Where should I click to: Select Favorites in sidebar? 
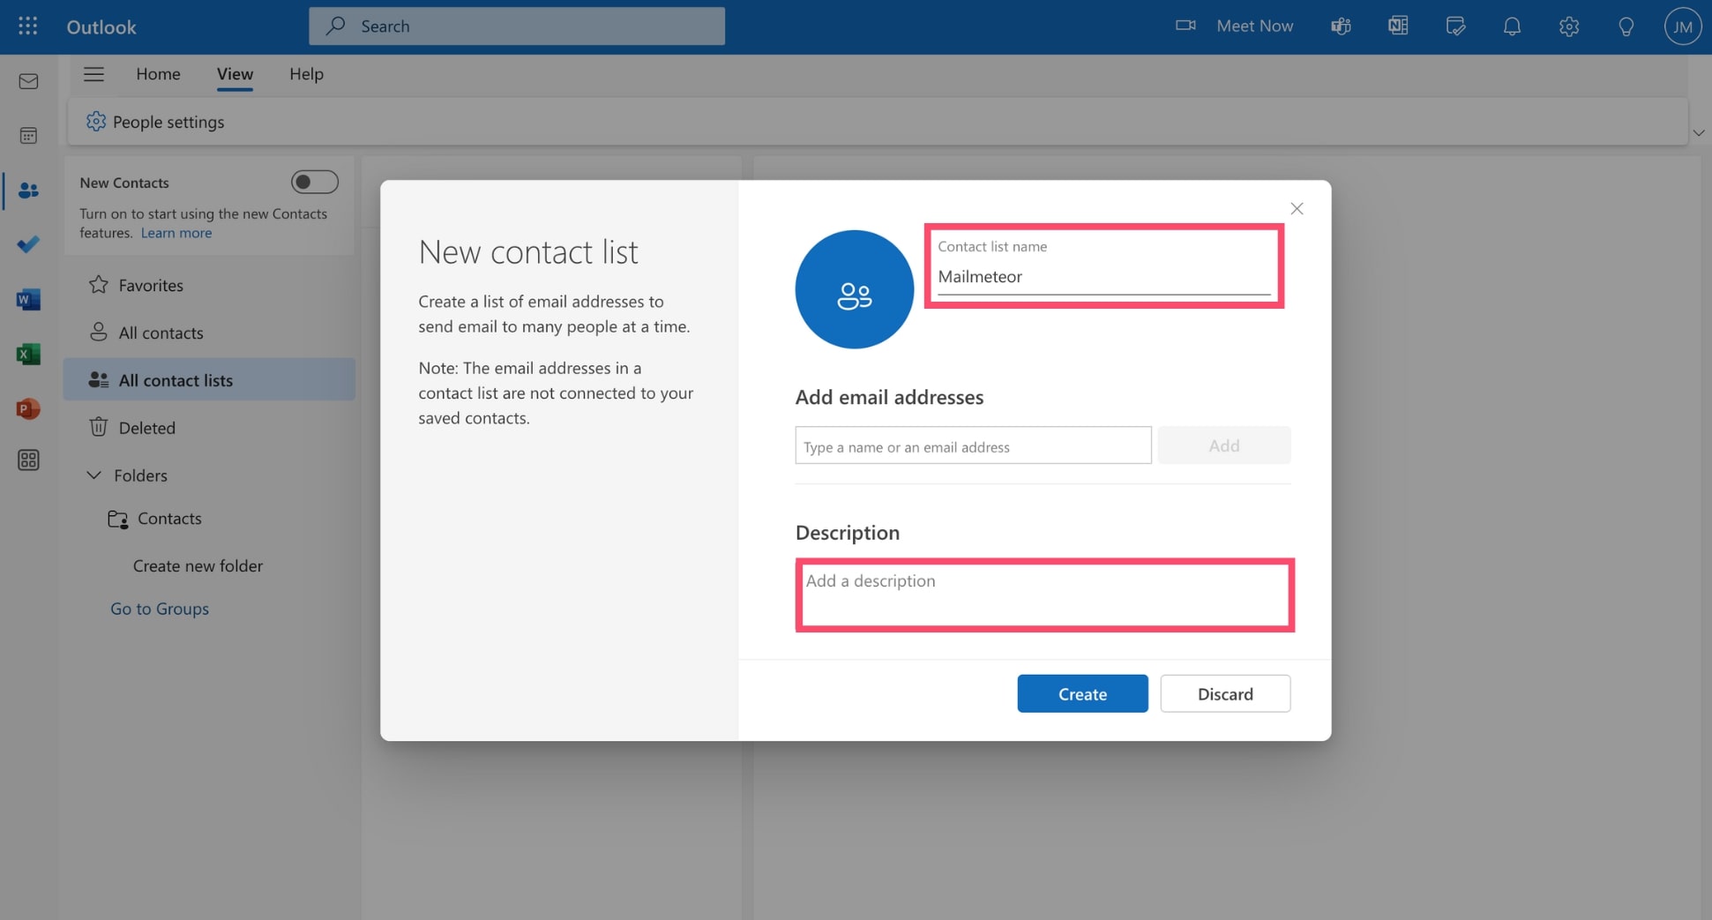[x=210, y=285]
